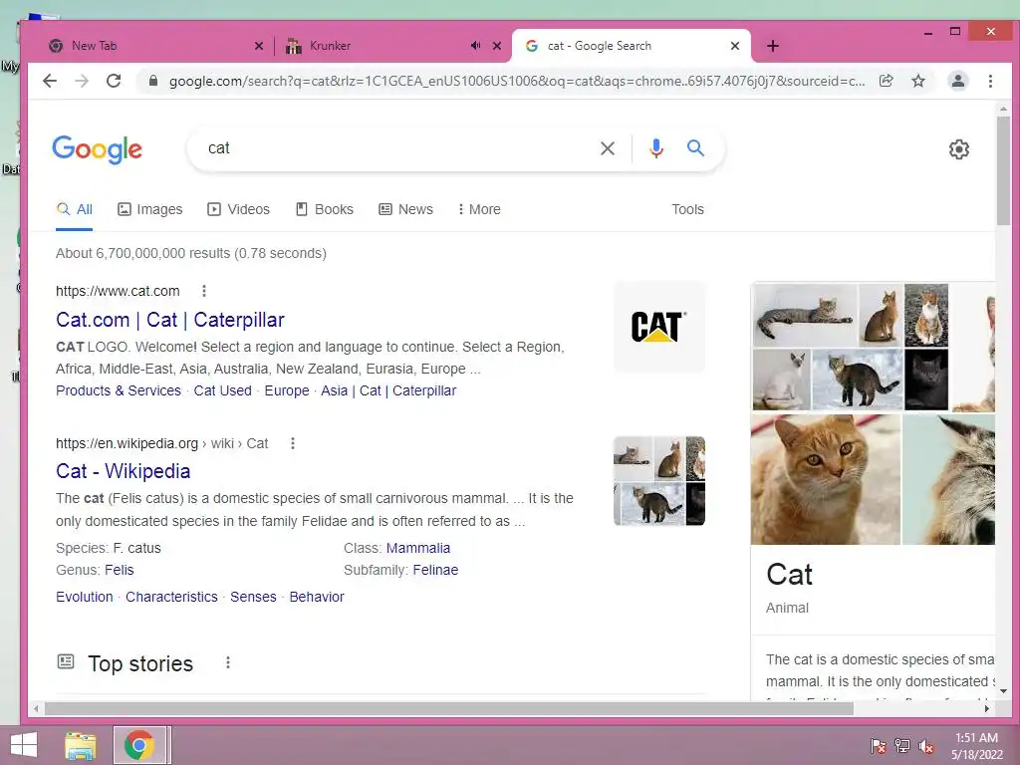Start voice search with the microphone icon
Screen dimensions: 1020x765
pos(656,148)
